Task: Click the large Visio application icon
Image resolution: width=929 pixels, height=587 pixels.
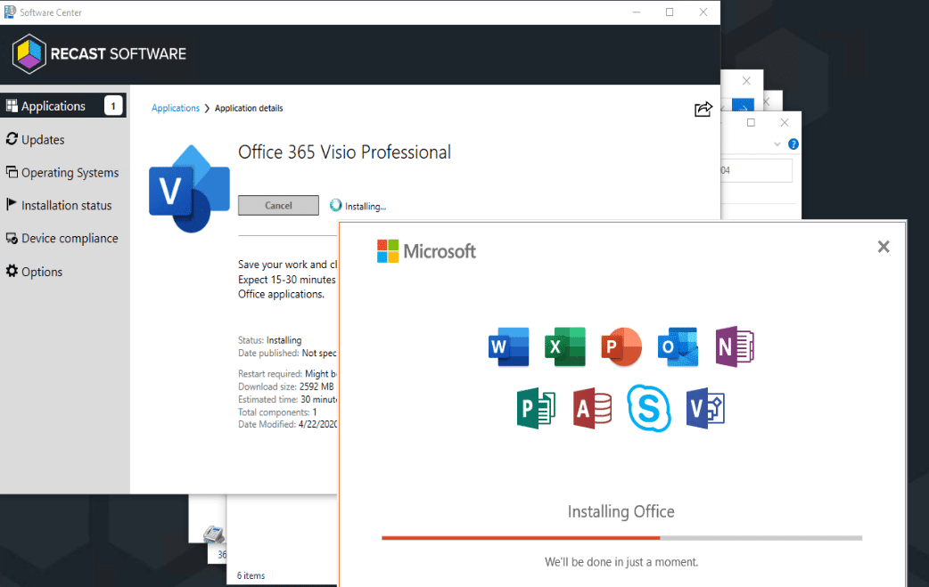Action: (189, 186)
